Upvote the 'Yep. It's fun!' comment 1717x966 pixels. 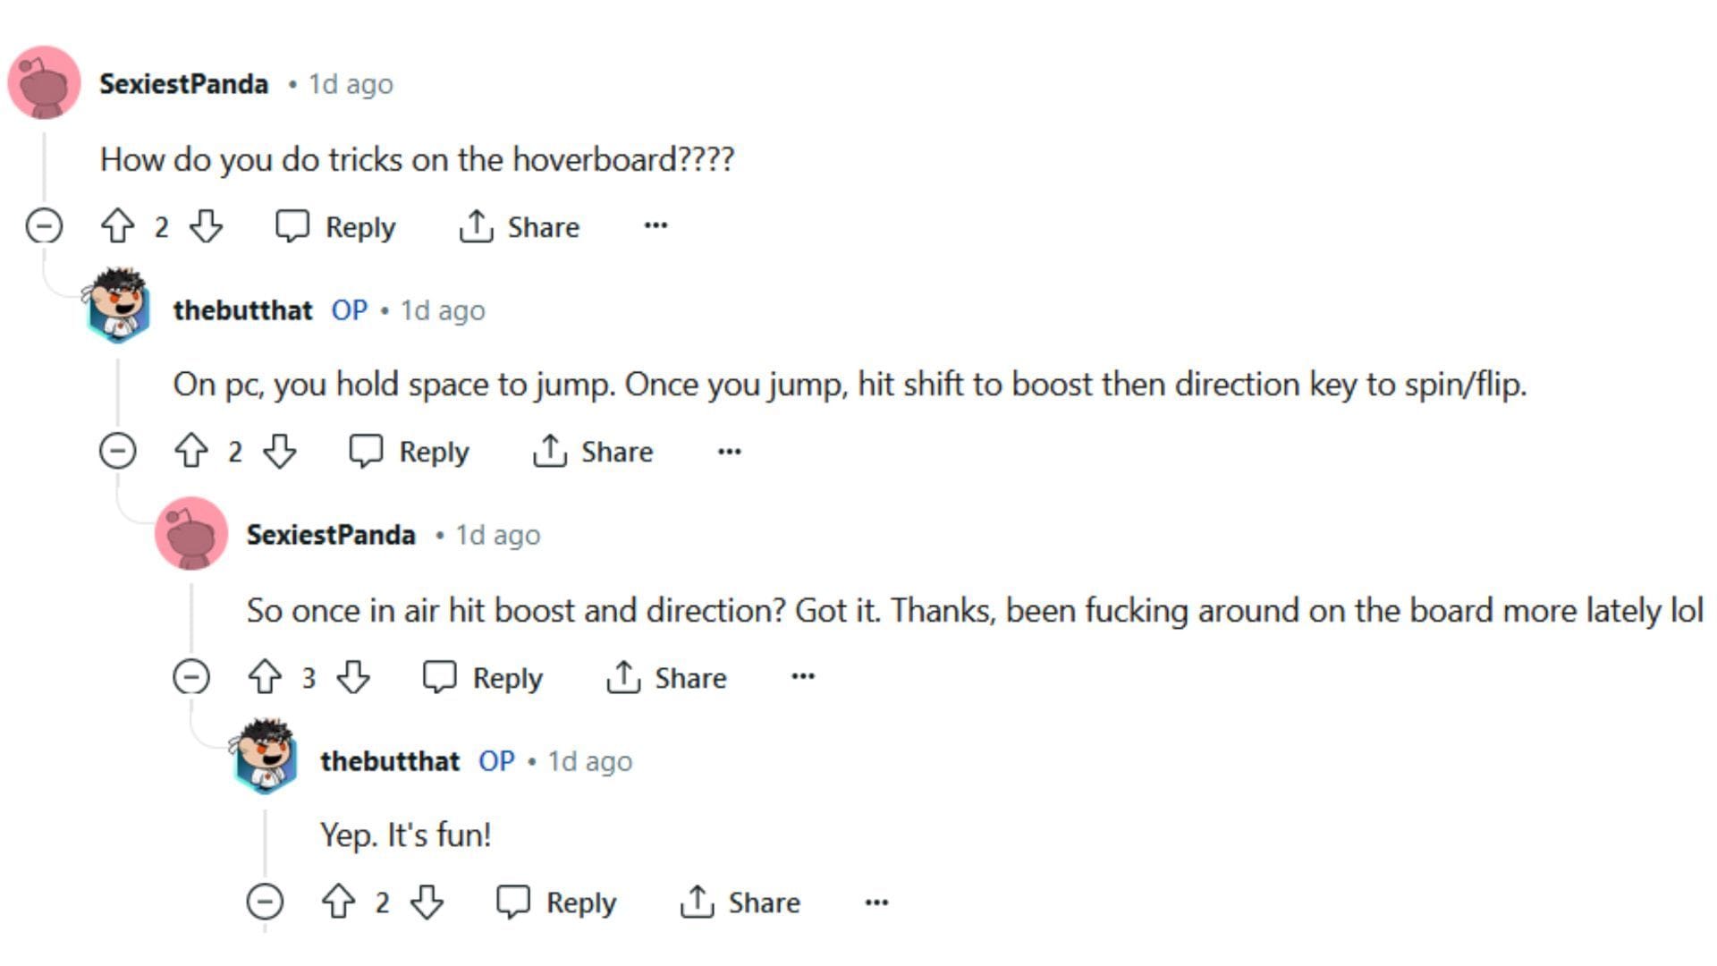338,902
